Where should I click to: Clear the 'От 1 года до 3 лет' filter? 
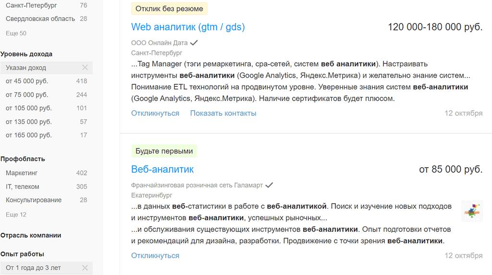pyautogui.click(x=85, y=268)
